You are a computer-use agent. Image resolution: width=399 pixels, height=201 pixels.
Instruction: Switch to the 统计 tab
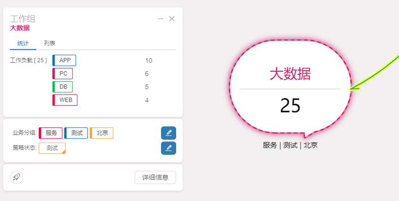point(23,43)
